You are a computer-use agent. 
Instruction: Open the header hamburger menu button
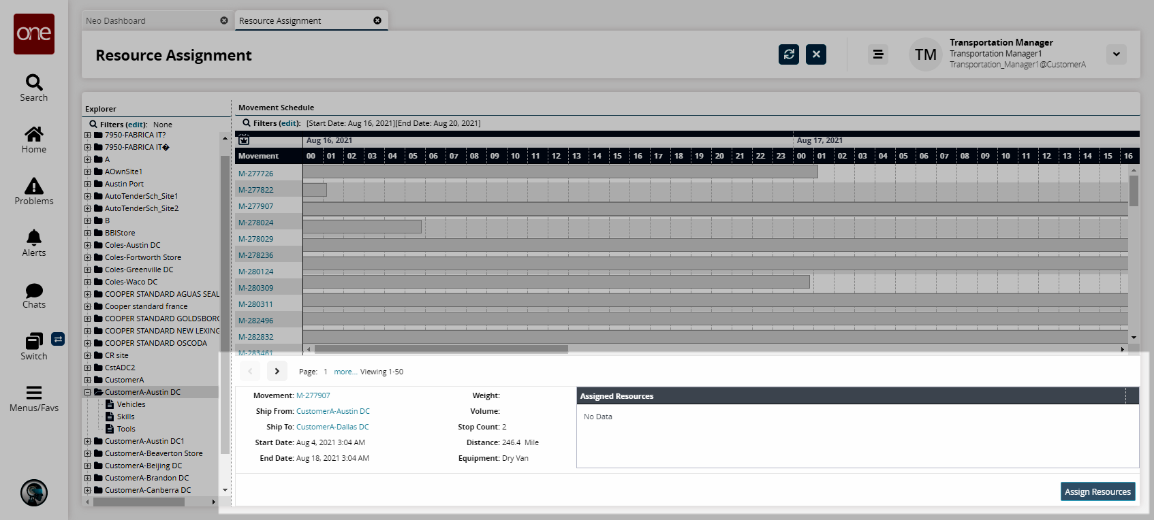[x=878, y=54]
